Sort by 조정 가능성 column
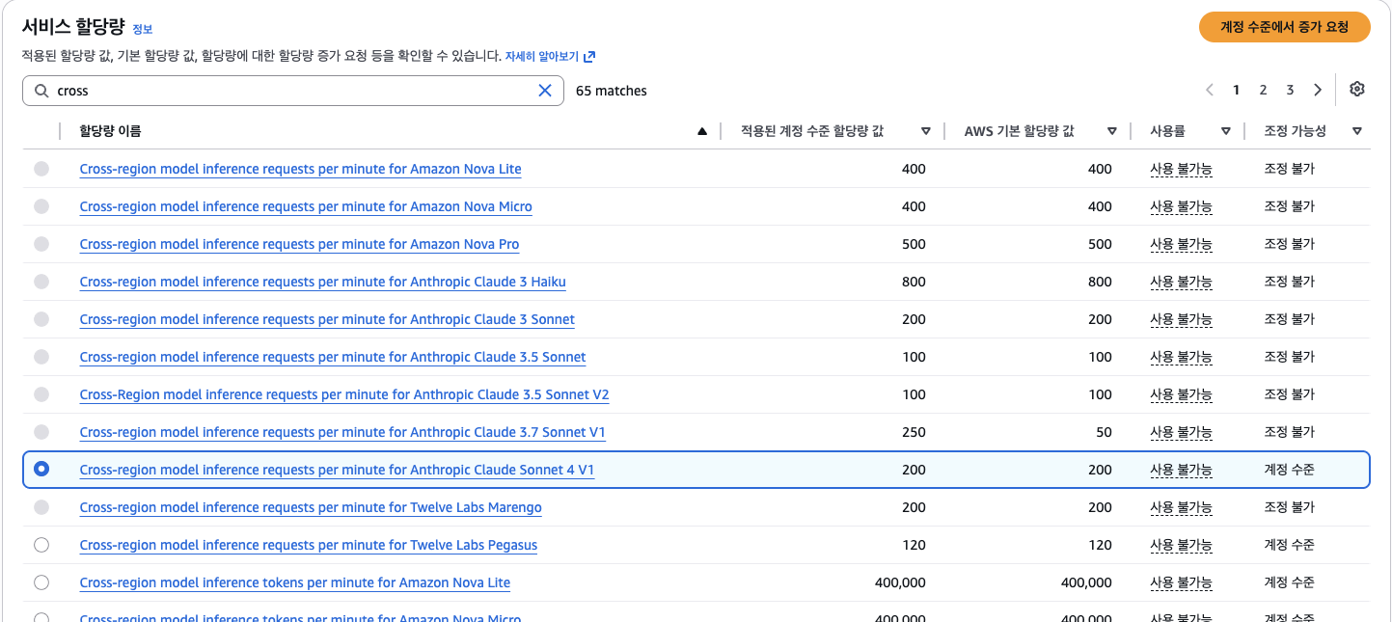The height and width of the screenshot is (622, 1392). coord(1356,131)
